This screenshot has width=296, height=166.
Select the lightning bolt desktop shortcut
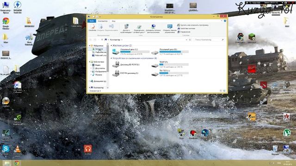[18, 5]
